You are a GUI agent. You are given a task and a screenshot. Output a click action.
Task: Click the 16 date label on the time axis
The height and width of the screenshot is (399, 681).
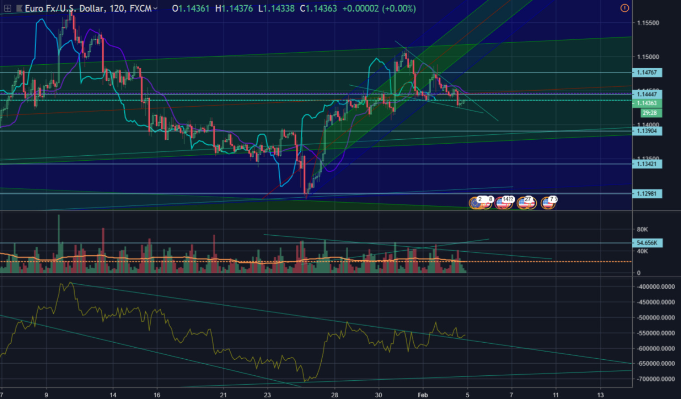pos(157,395)
